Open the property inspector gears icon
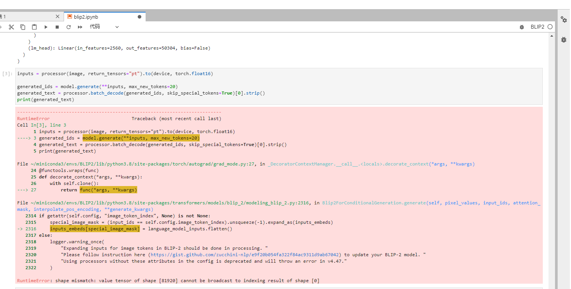Viewport: 571px width, 289px height. click(x=564, y=19)
